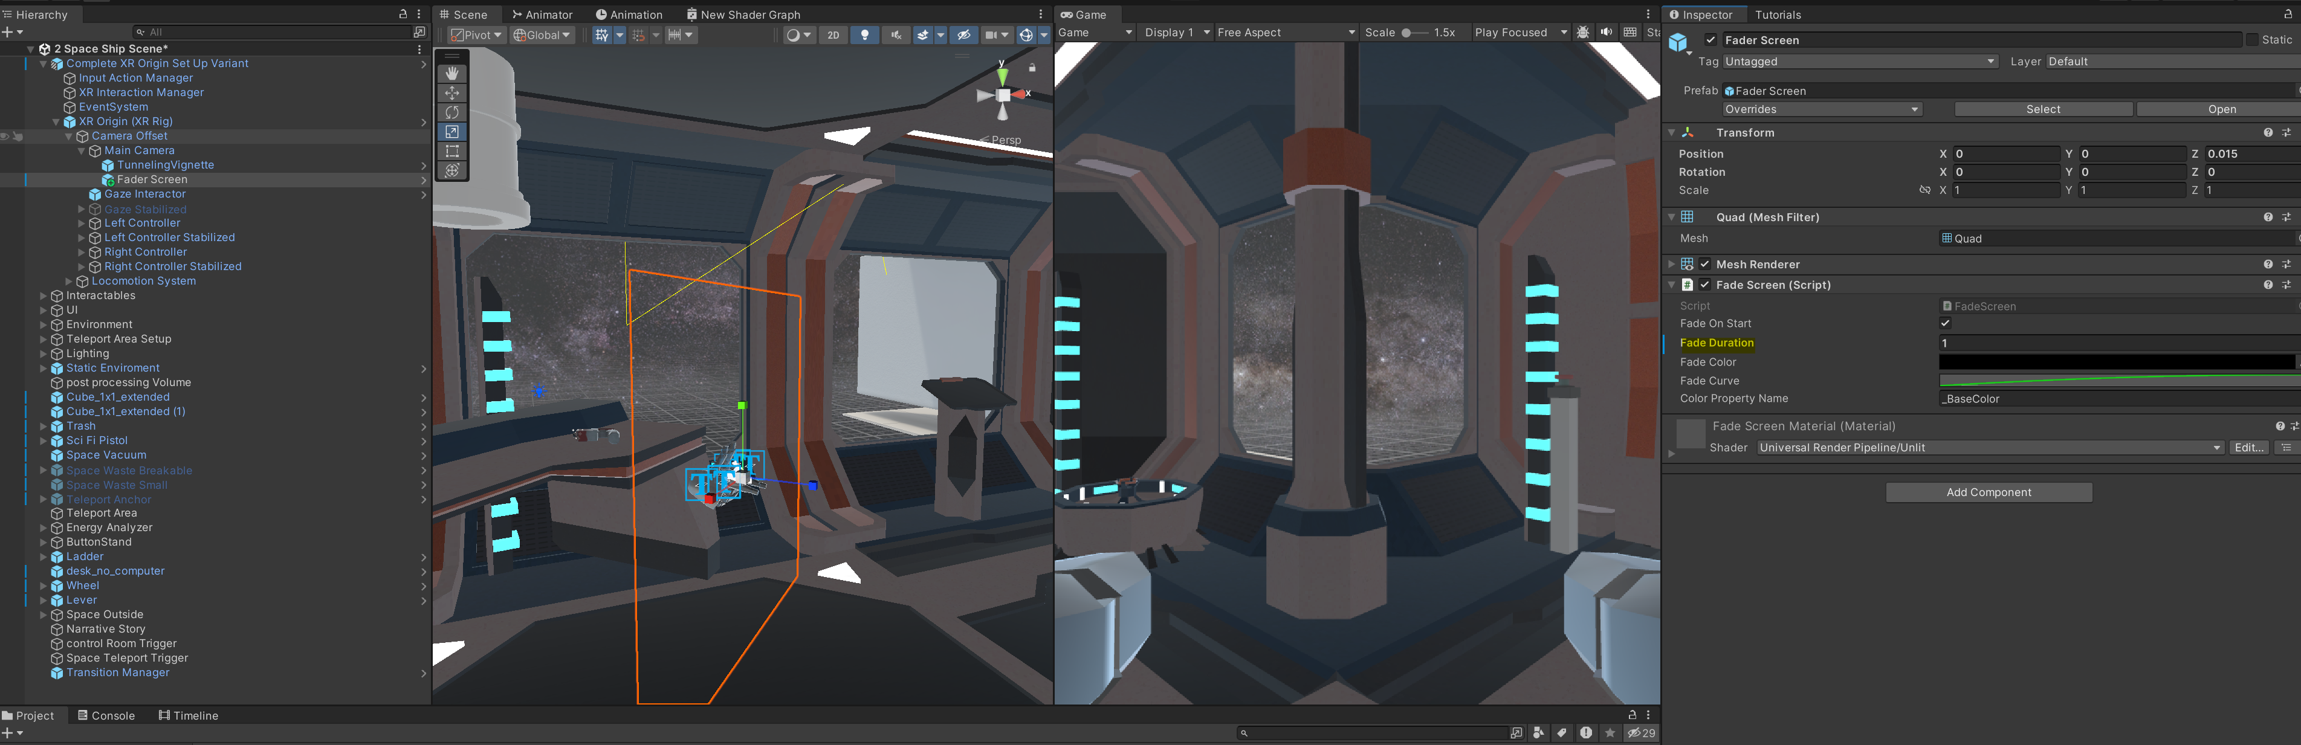Open the Pivot mode dropdown
This screenshot has width=2301, height=745.
[x=478, y=35]
